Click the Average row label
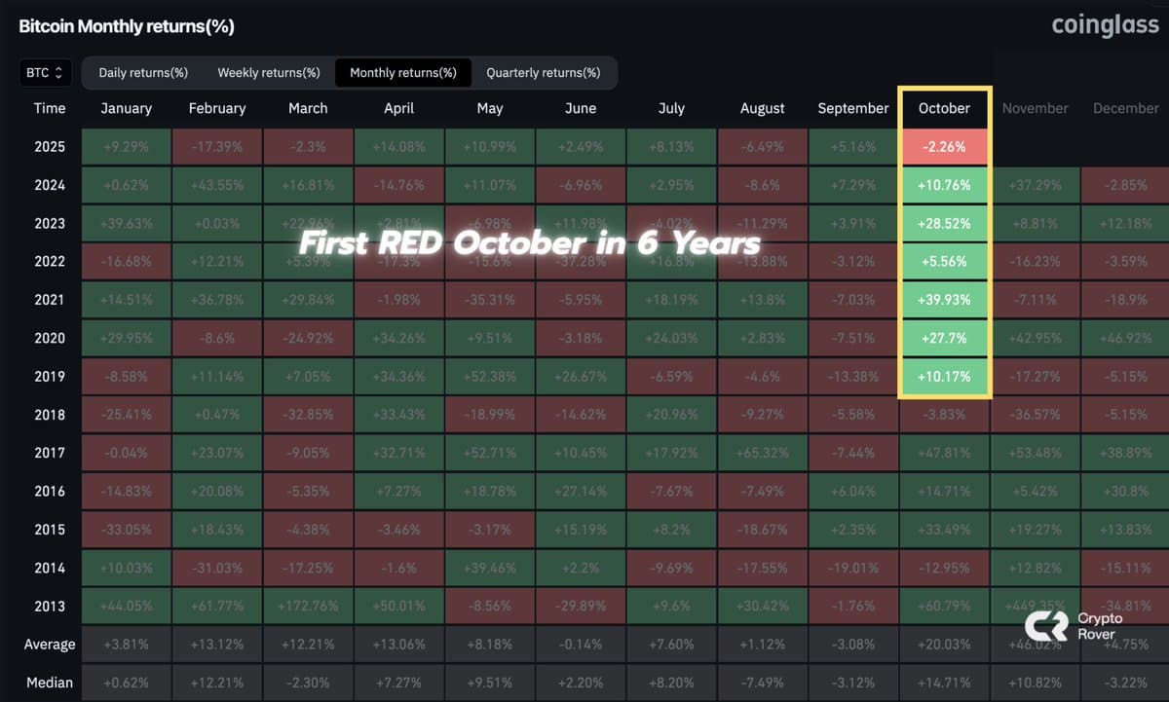Image resolution: width=1169 pixels, height=702 pixels. click(49, 644)
